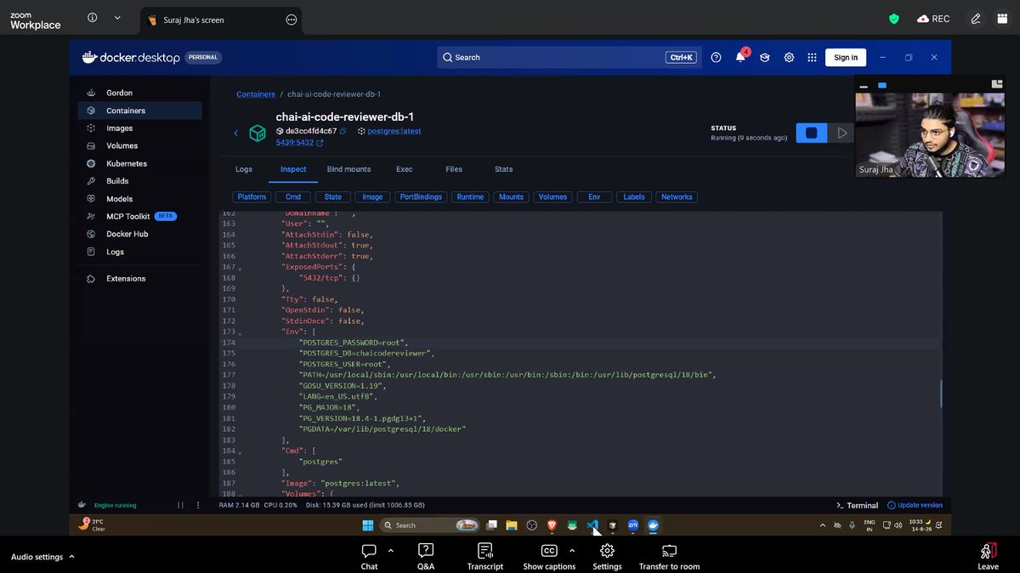Collapse the Cmd JSON array

click(240, 452)
